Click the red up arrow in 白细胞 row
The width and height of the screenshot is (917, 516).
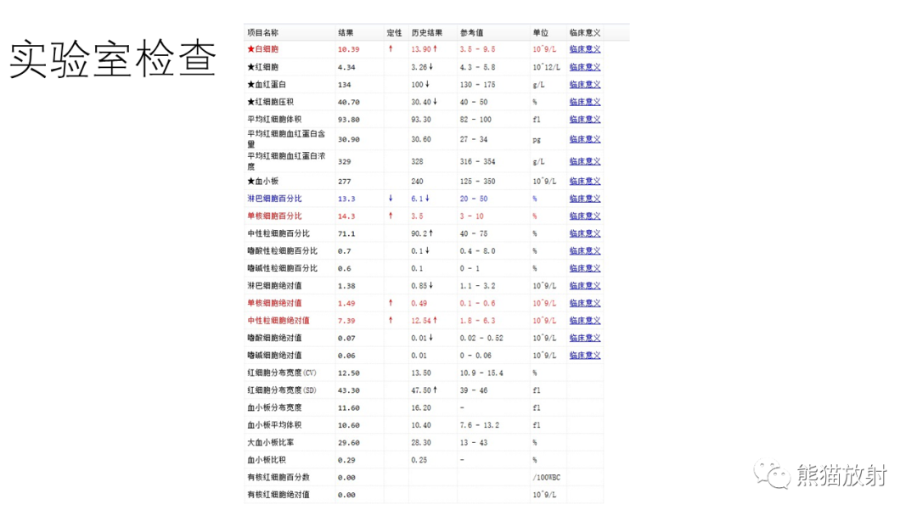pyautogui.click(x=391, y=49)
